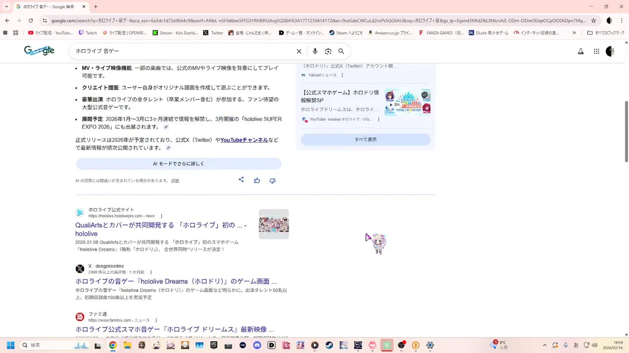Open Epic Games from the taskbar
This screenshot has width=629, height=353.
[214, 345]
